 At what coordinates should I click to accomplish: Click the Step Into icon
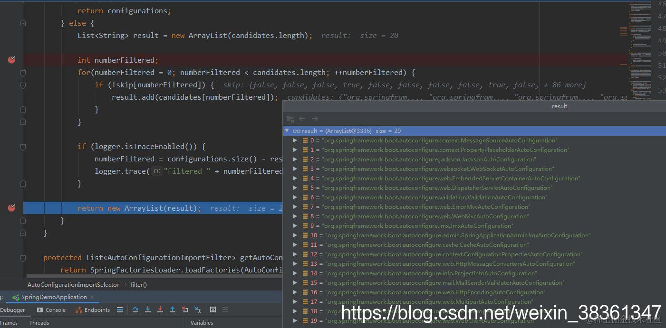tap(148, 309)
